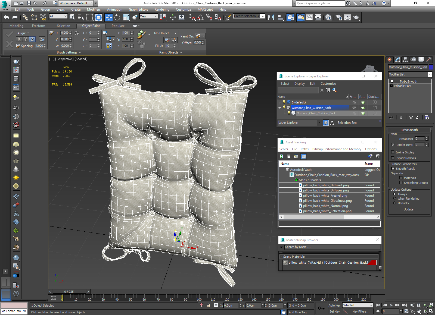Viewport: 435px width, 315px height.
Task: Expand the Brush Settings panel
Action: (69, 52)
